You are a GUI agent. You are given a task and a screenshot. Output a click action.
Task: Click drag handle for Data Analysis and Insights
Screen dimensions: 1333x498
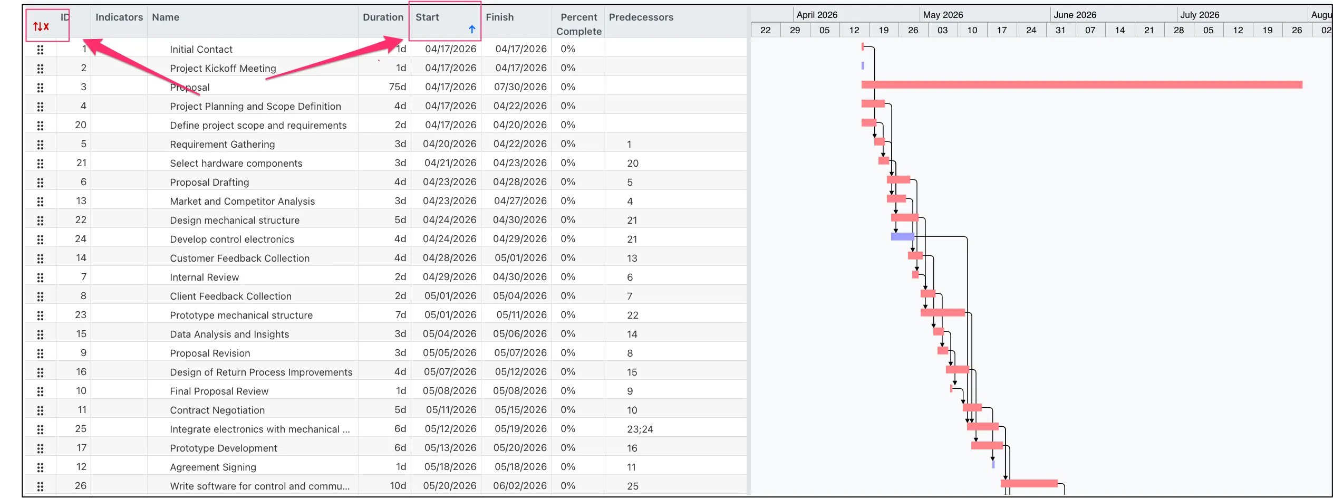point(40,334)
